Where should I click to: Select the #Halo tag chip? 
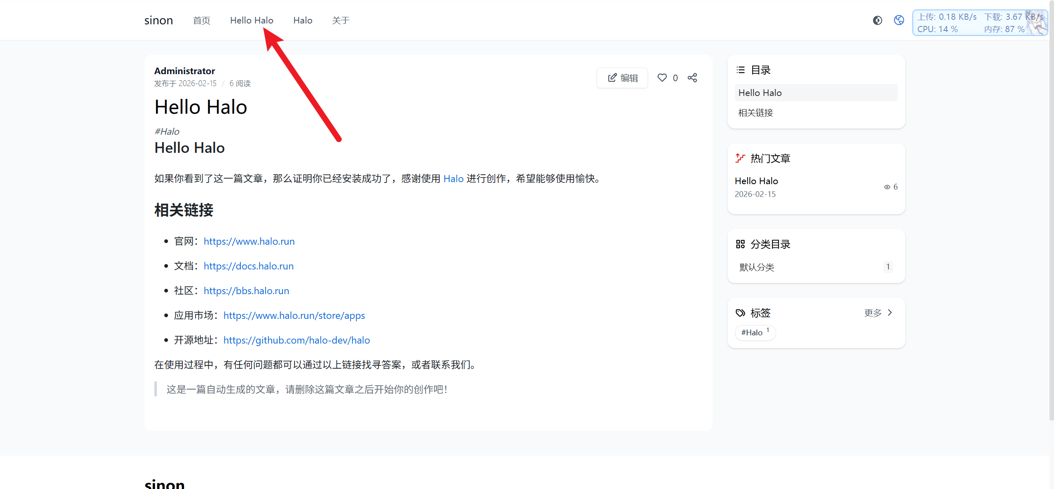(x=755, y=332)
